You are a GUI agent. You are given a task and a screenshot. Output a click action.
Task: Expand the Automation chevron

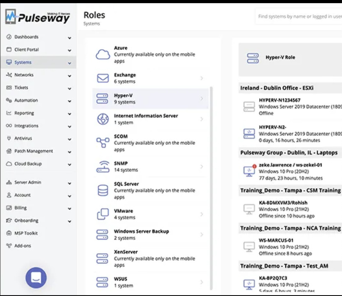click(x=69, y=101)
